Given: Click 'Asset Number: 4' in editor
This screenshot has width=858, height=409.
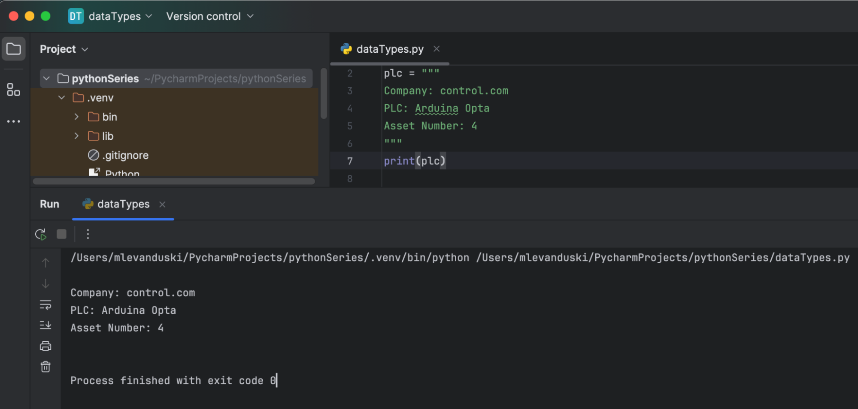Looking at the screenshot, I should 431,126.
